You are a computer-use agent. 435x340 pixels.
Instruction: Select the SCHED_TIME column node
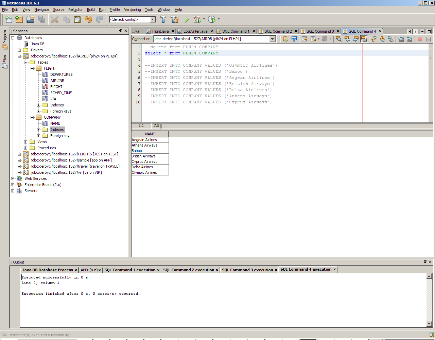61,93
